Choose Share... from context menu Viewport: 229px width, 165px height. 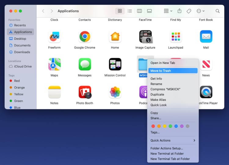(x=173, y=118)
